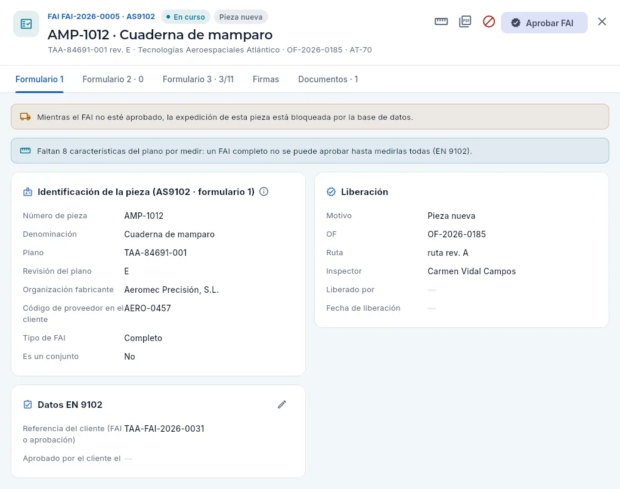Click the En curso status badge
The width and height of the screenshot is (620, 489).
click(x=185, y=17)
